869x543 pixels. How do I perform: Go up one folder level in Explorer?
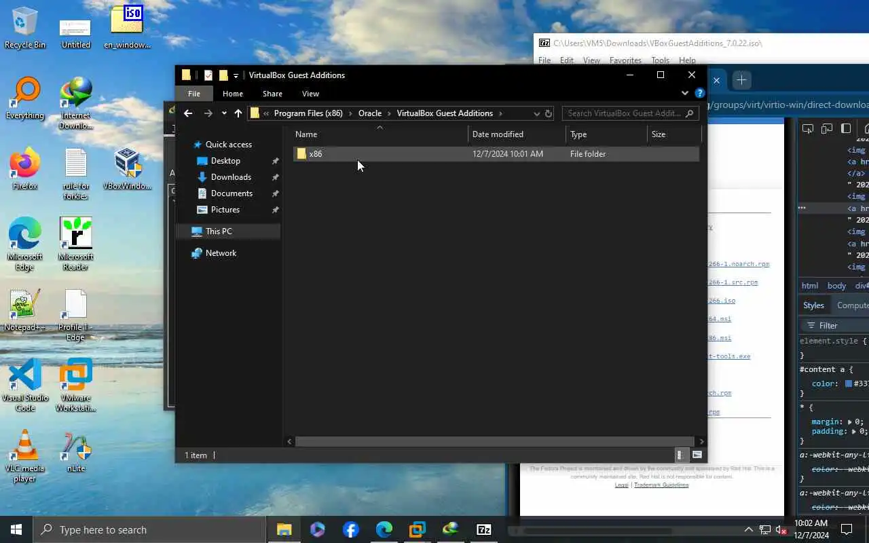[238, 113]
